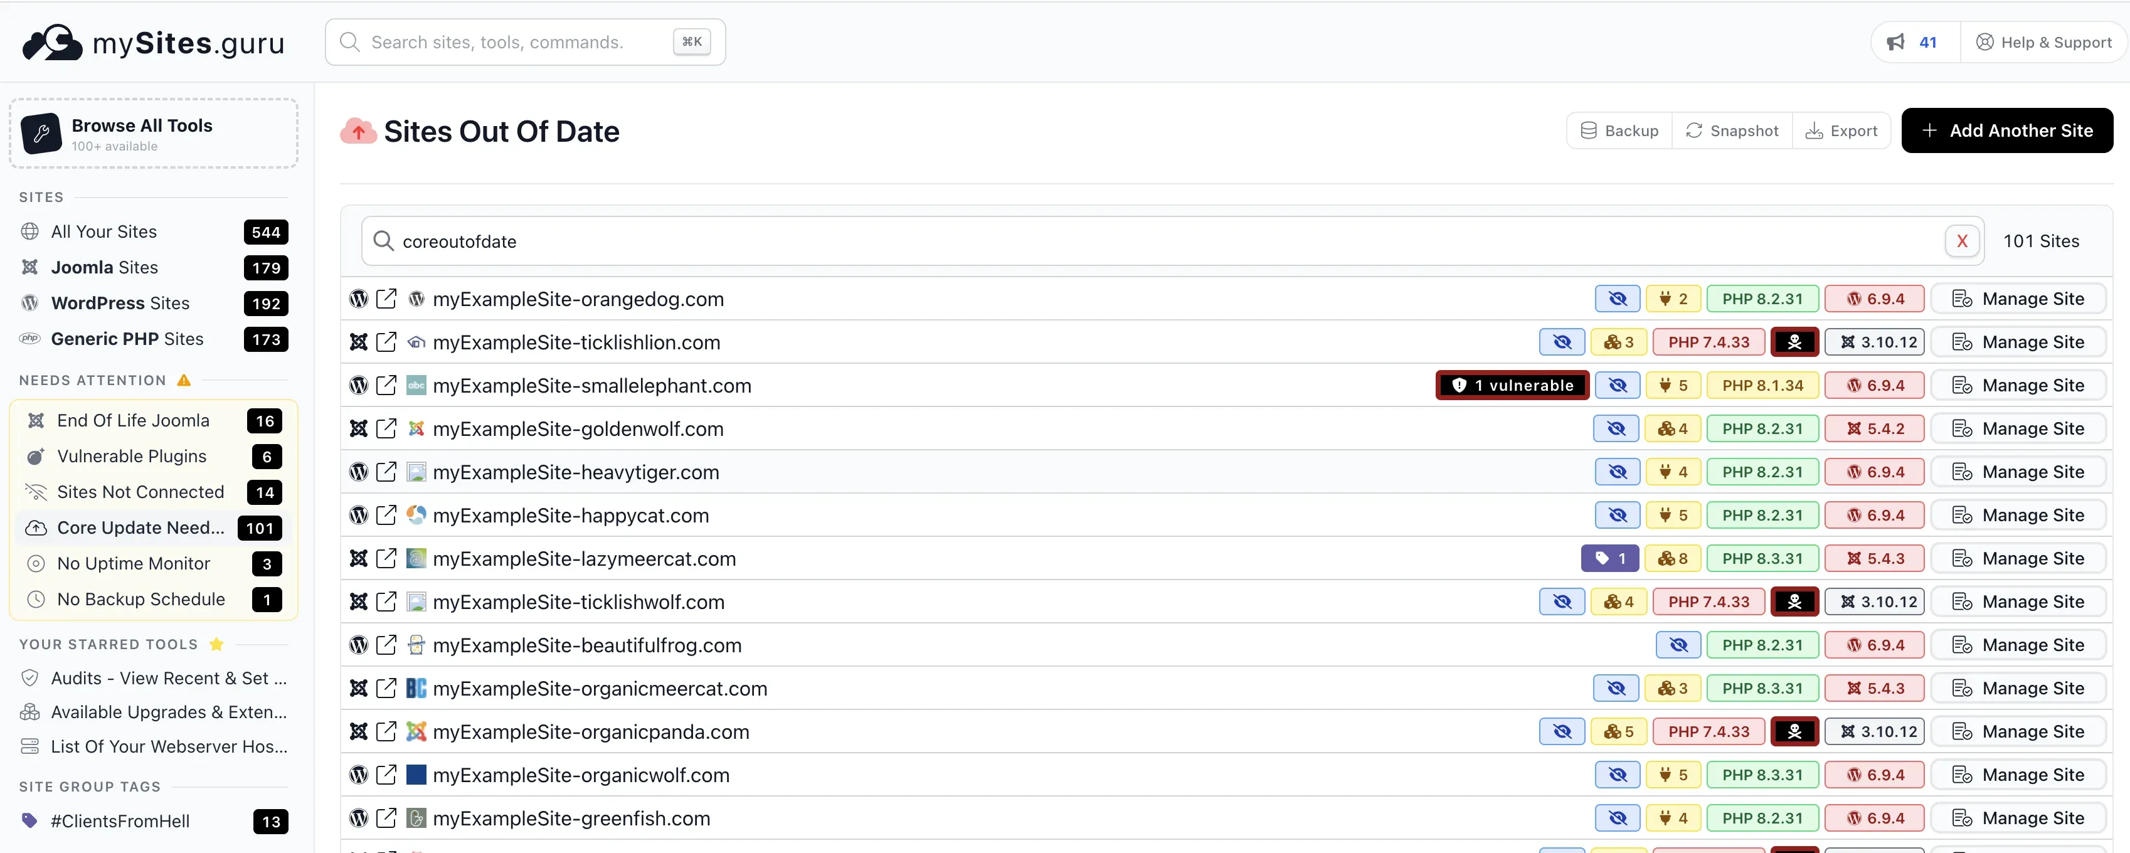Filter to WordPress Sites

(x=154, y=304)
